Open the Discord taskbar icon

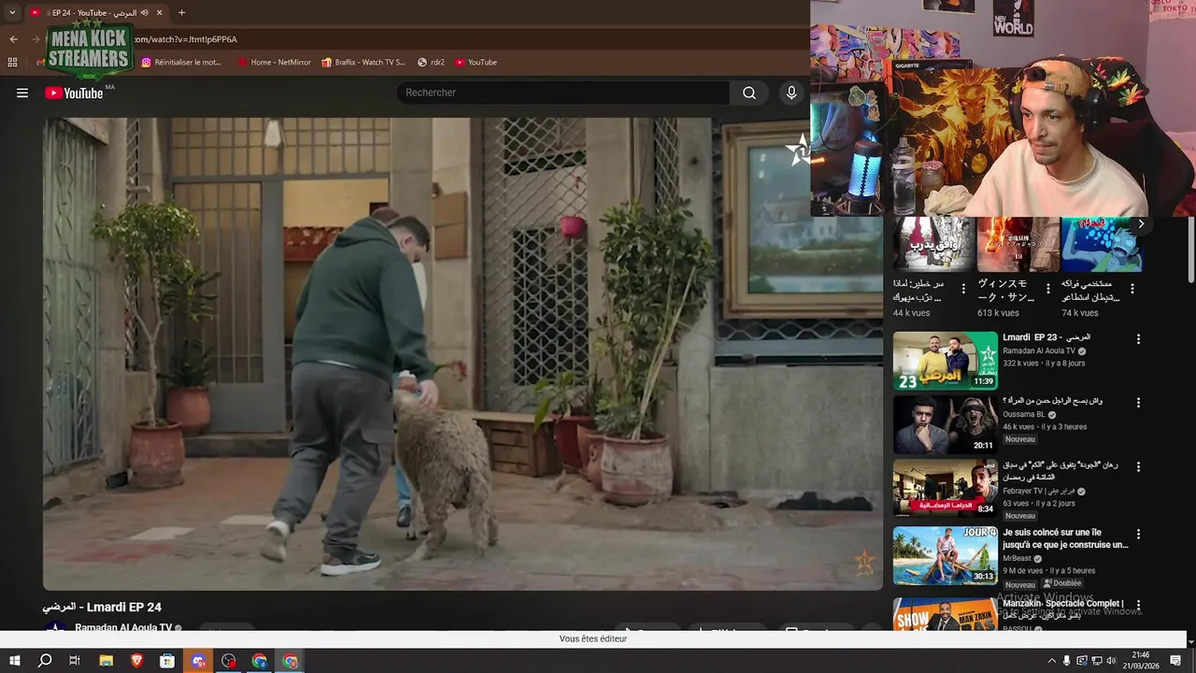click(198, 661)
